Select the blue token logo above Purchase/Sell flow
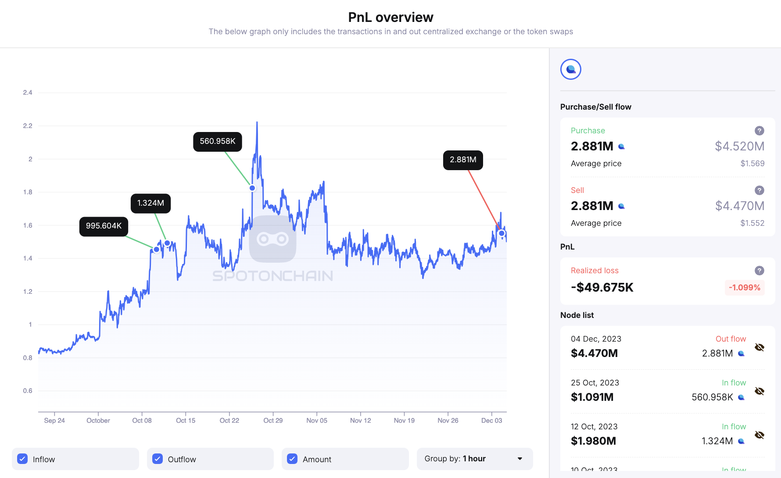The width and height of the screenshot is (781, 478). [x=570, y=69]
